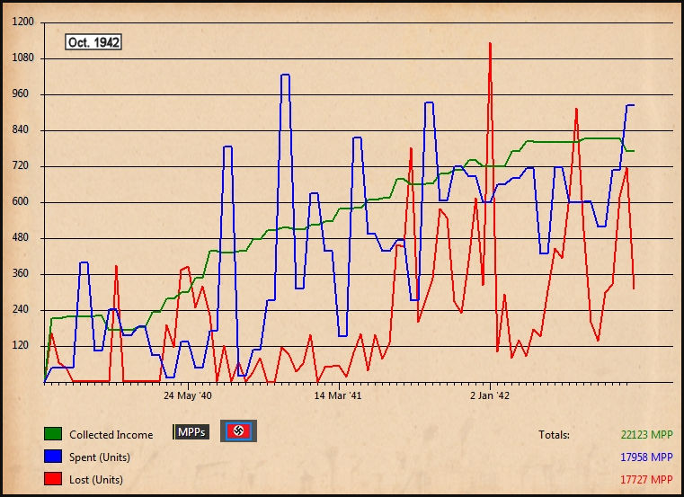Select the Collected Income legend label
The width and height of the screenshot is (684, 497).
pos(111,434)
